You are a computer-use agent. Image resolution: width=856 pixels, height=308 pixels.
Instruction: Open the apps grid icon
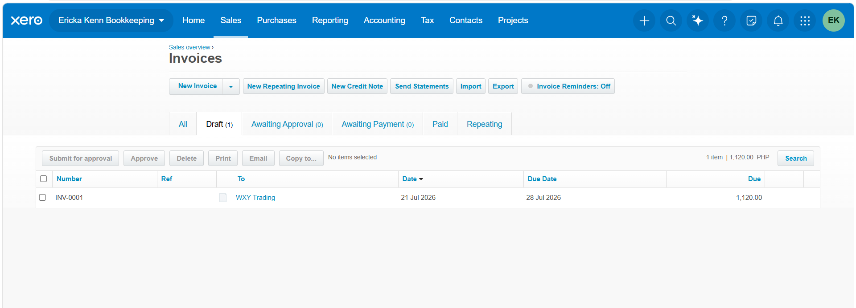(805, 20)
